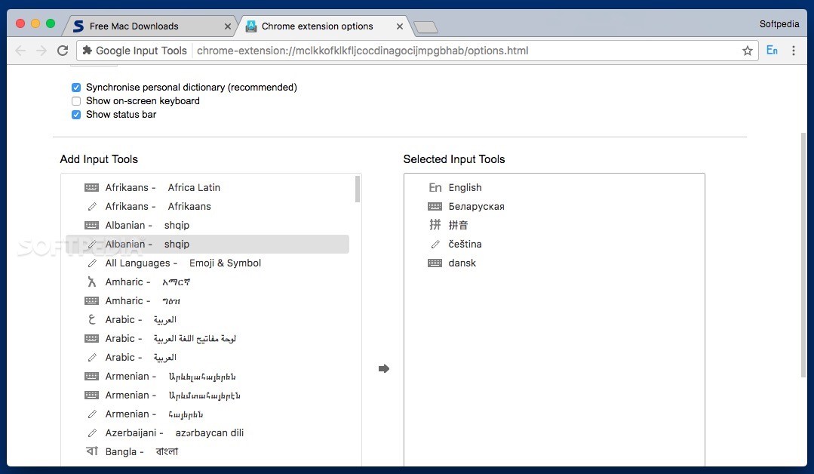Click keyboard icon of the Arabic keyboard row

(x=91, y=338)
